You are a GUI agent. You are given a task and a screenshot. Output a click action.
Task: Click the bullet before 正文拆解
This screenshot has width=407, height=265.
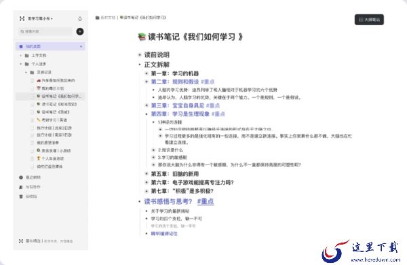pos(140,65)
